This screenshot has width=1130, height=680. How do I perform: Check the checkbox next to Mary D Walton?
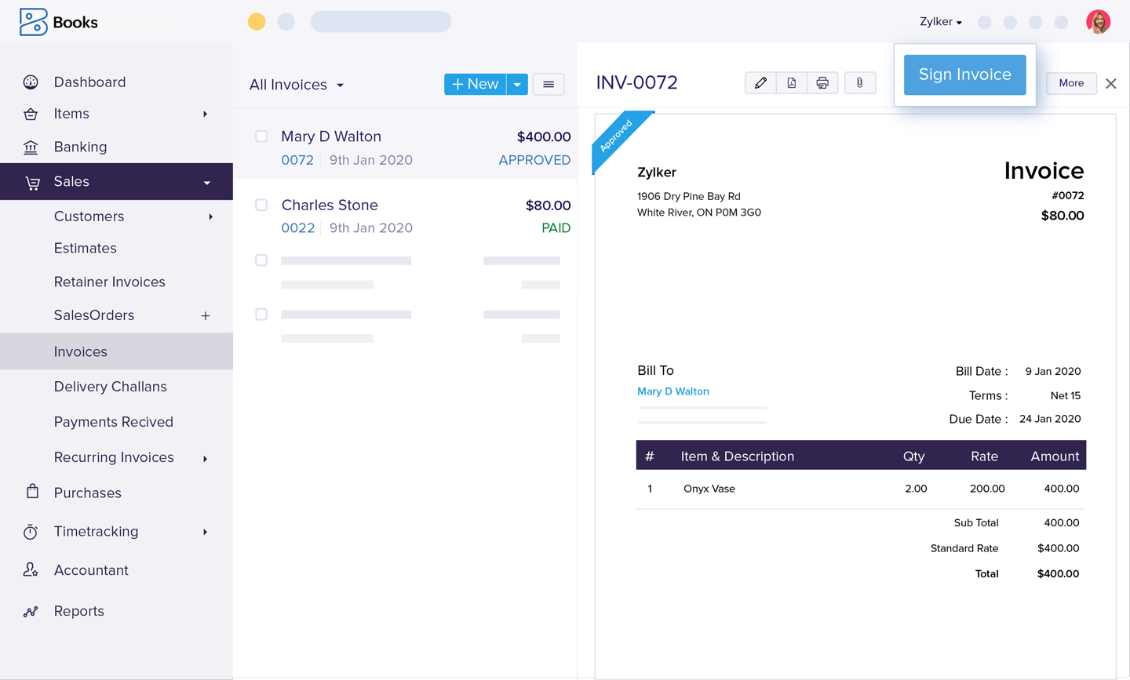click(x=261, y=136)
